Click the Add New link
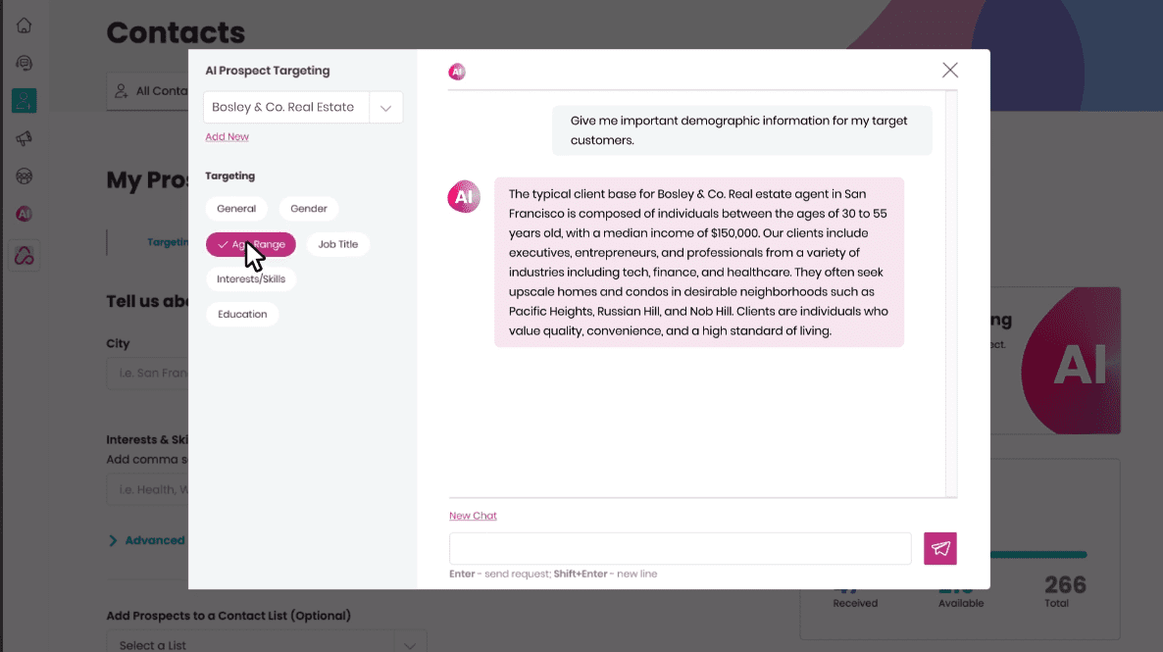This screenshot has width=1163, height=652. click(x=227, y=137)
